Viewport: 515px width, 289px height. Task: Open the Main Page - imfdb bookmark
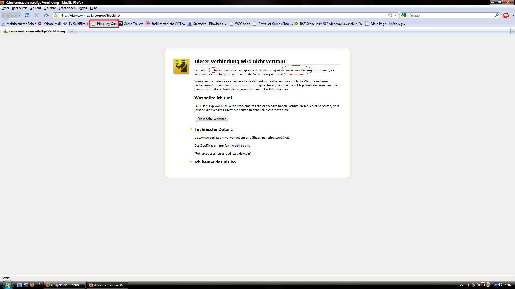[385, 24]
